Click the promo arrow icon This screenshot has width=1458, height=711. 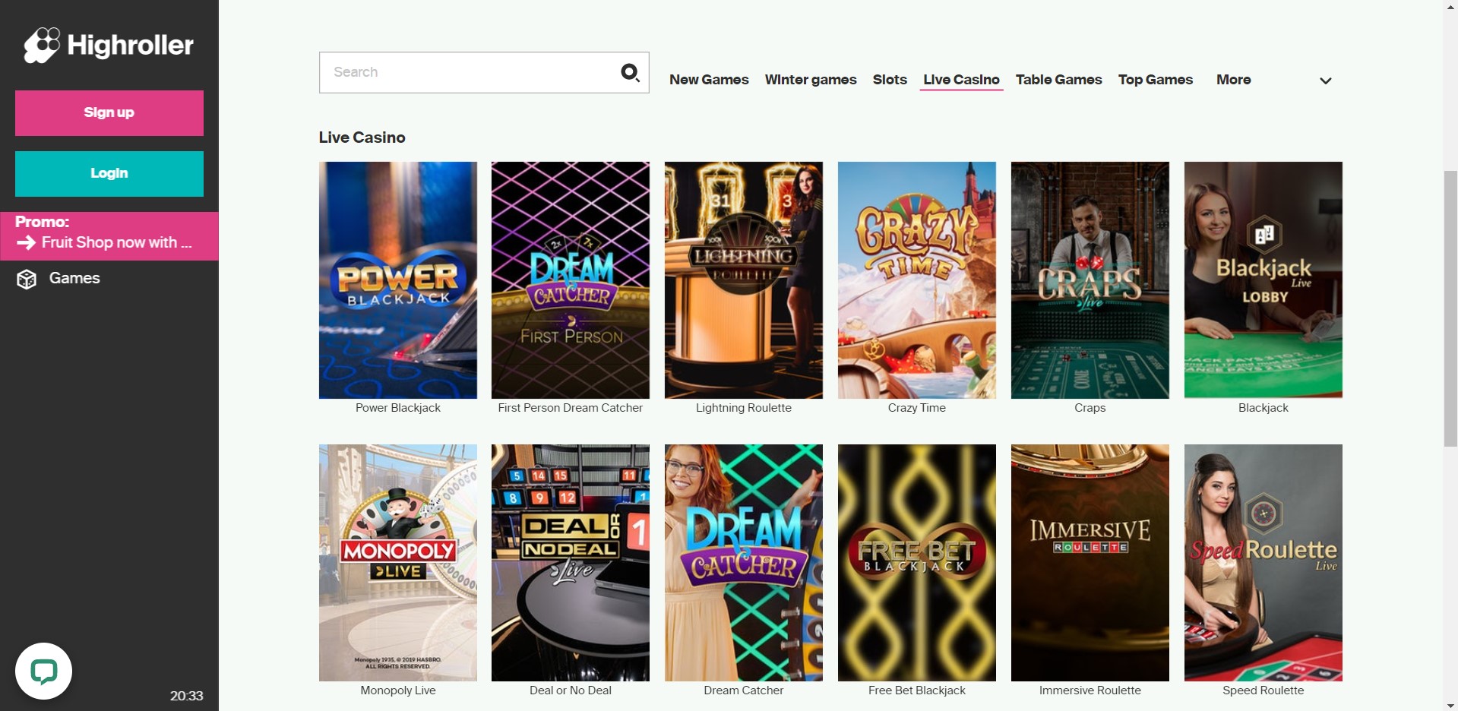tap(27, 242)
